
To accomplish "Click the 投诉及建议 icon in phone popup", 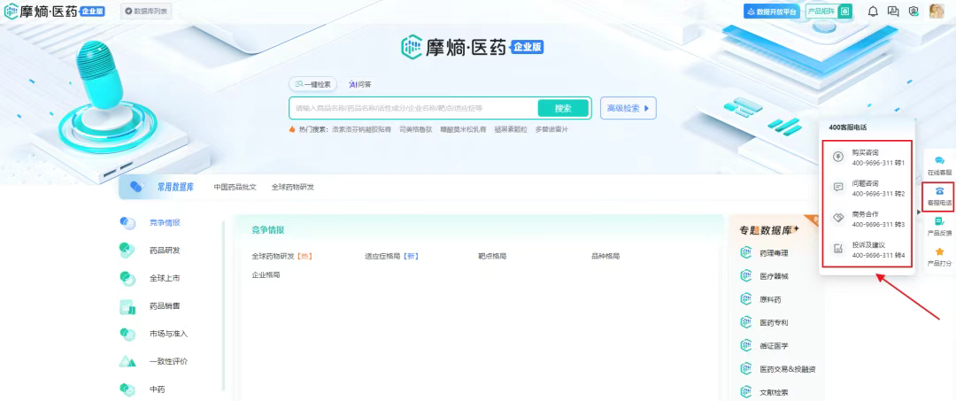I will [x=838, y=249].
